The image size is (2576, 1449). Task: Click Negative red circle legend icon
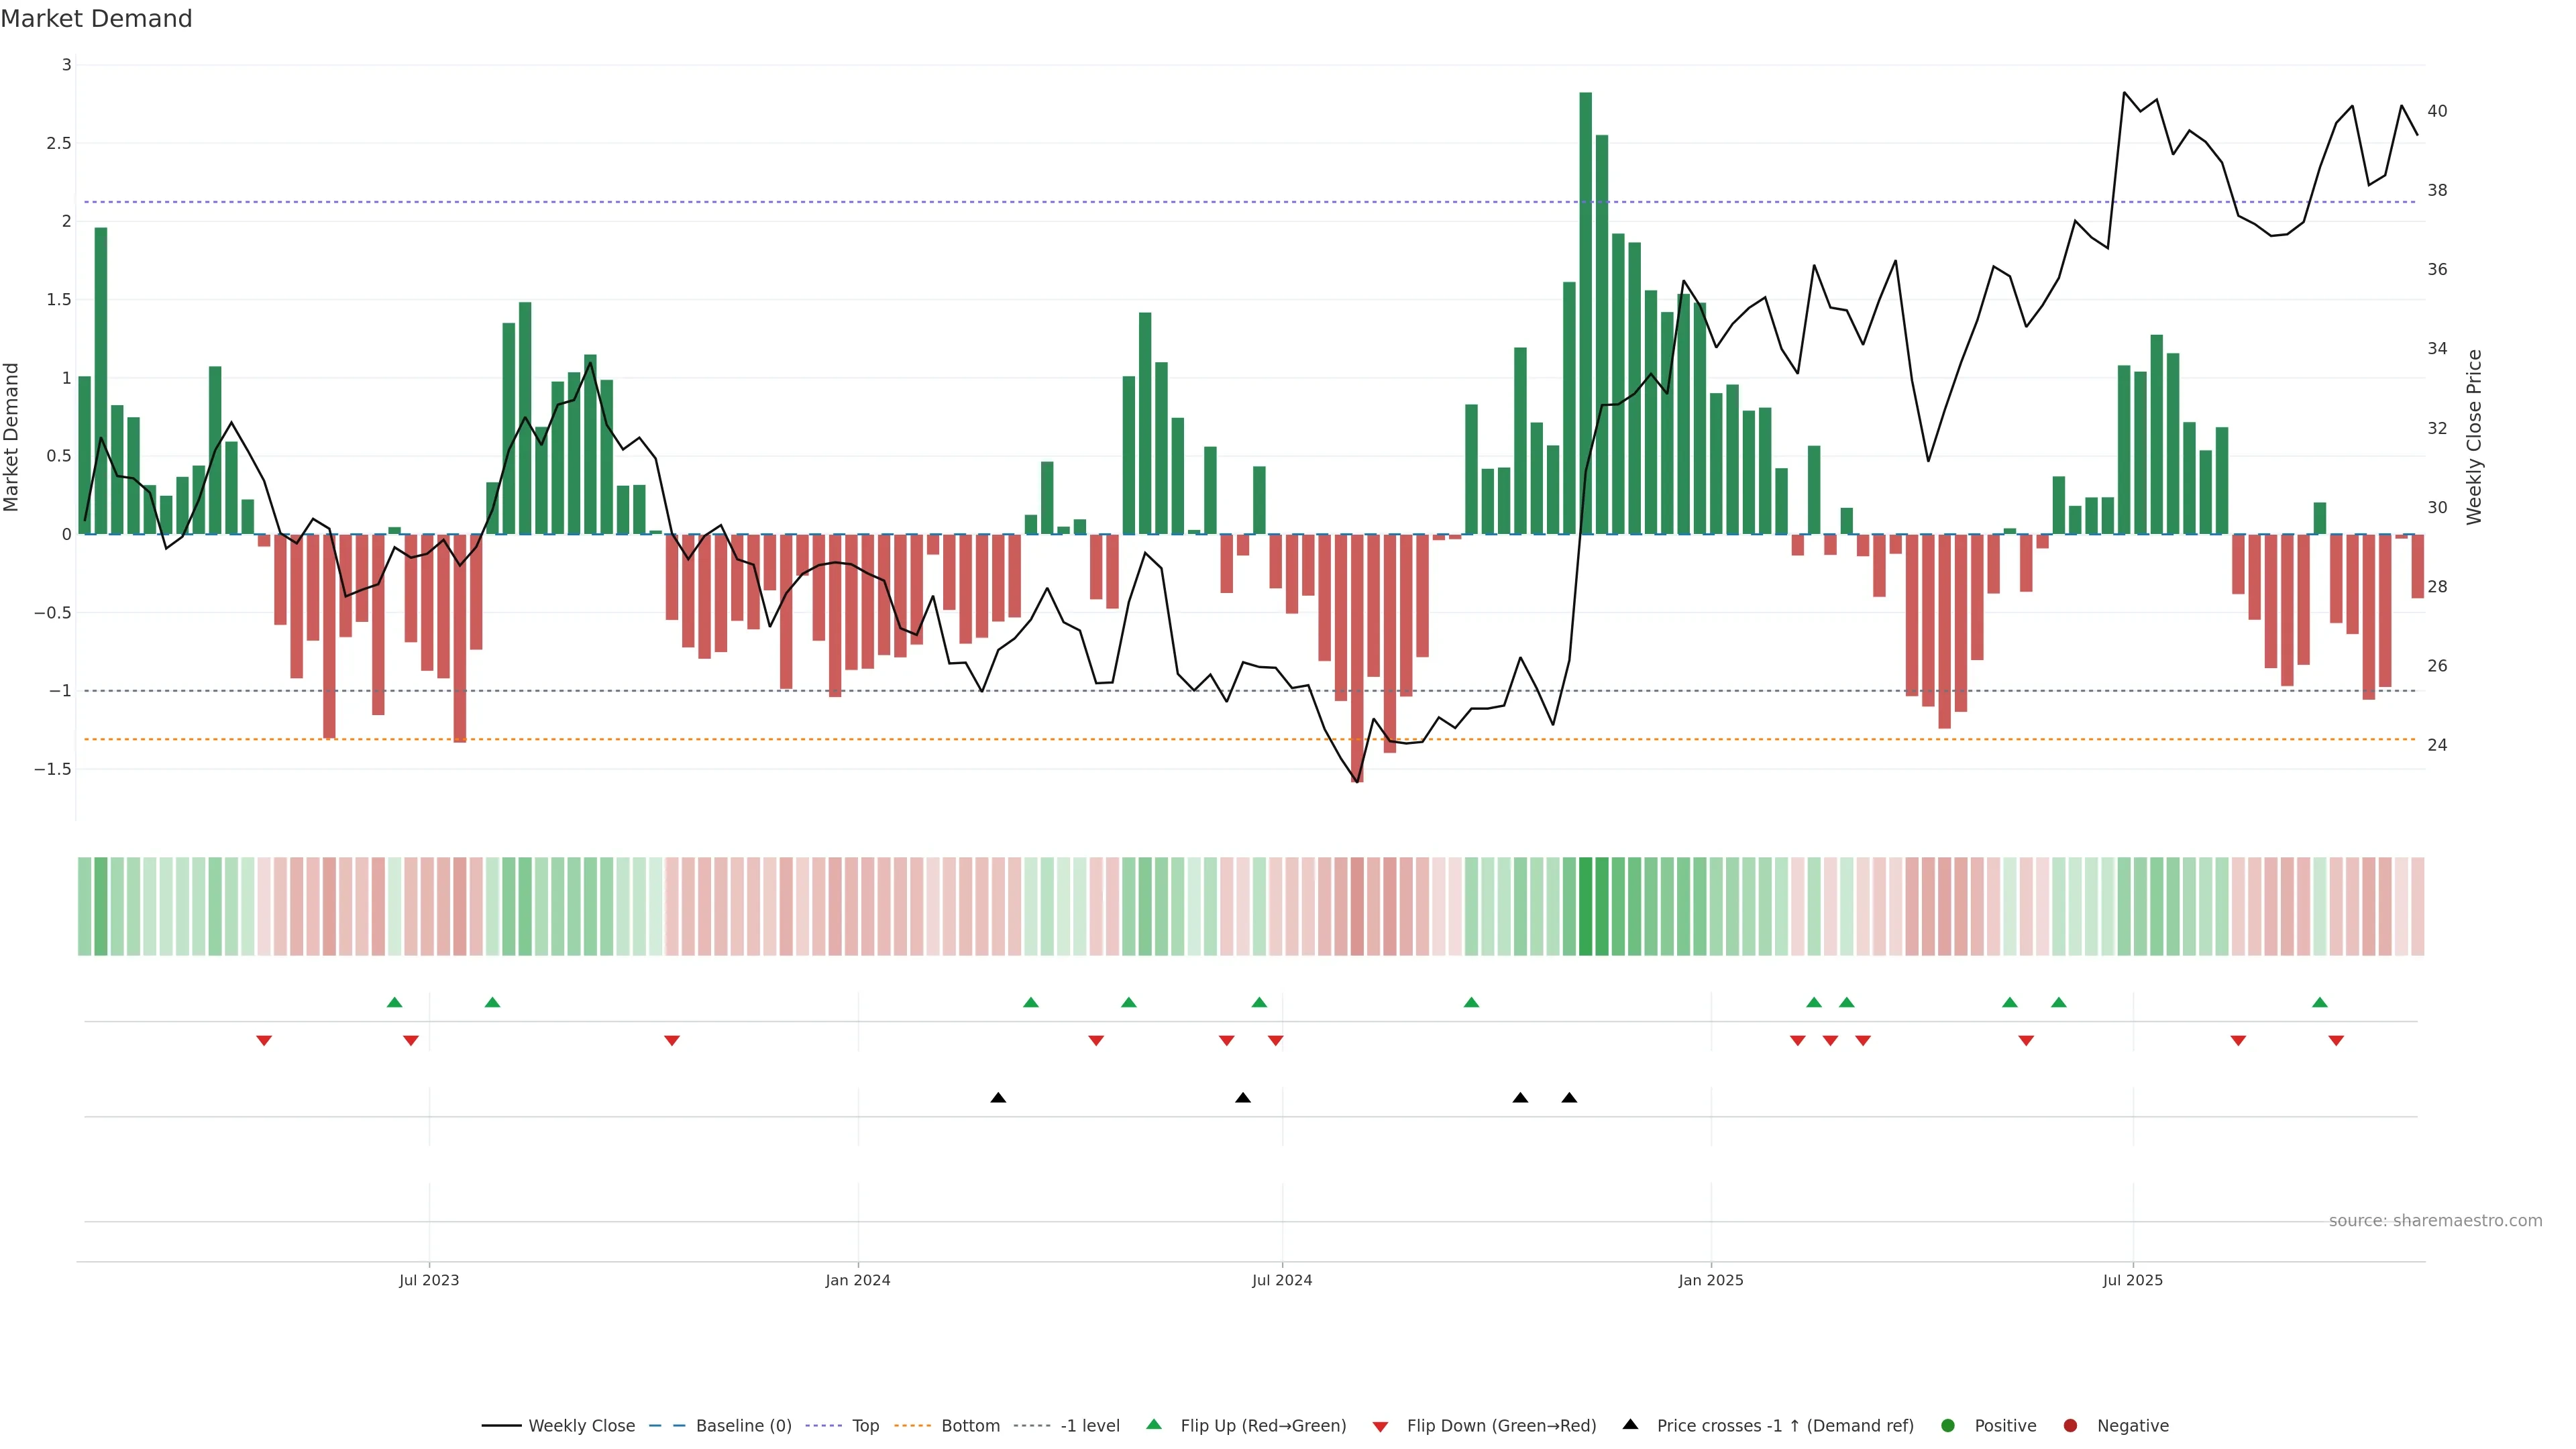(2070, 1425)
